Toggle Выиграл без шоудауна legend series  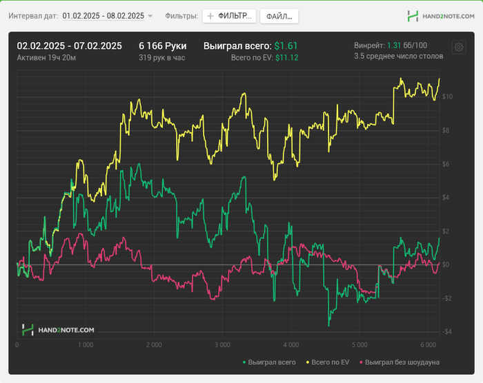(400, 362)
